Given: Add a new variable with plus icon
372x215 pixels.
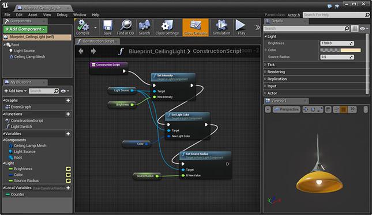Looking at the screenshot, I should pyautogui.click(x=68, y=134).
